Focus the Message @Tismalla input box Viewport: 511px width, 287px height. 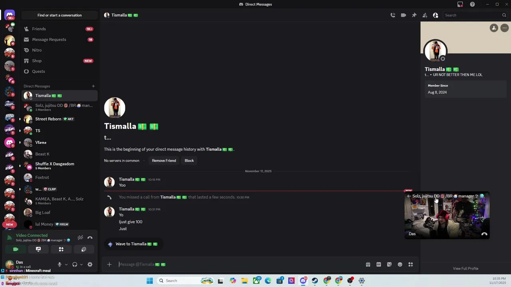(x=240, y=264)
